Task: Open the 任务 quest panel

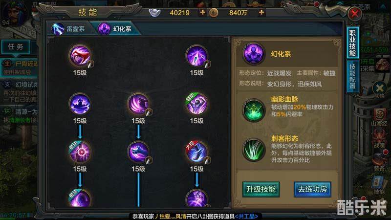Action: (x=16, y=47)
